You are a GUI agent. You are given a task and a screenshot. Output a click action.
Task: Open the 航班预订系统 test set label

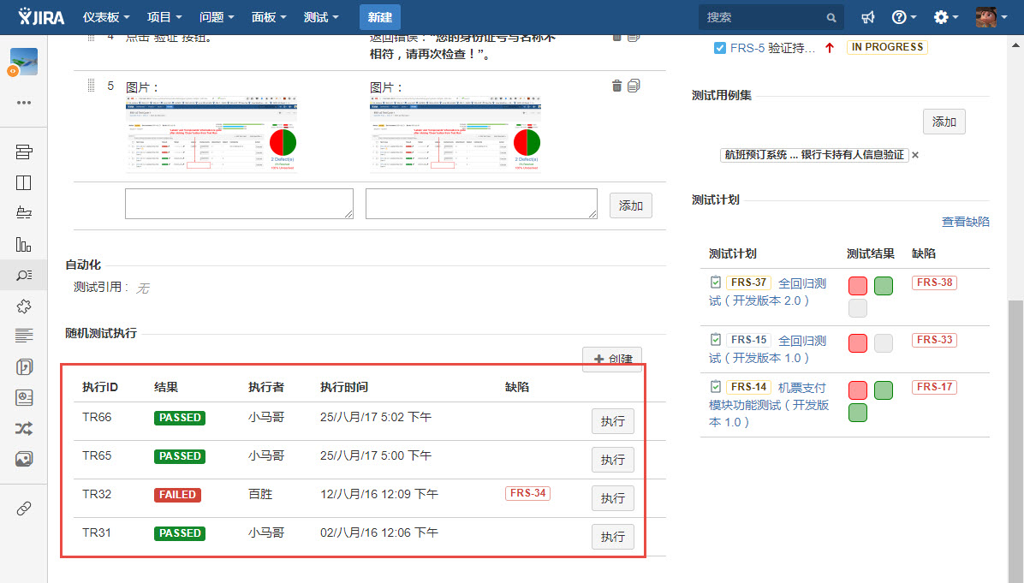[814, 155]
